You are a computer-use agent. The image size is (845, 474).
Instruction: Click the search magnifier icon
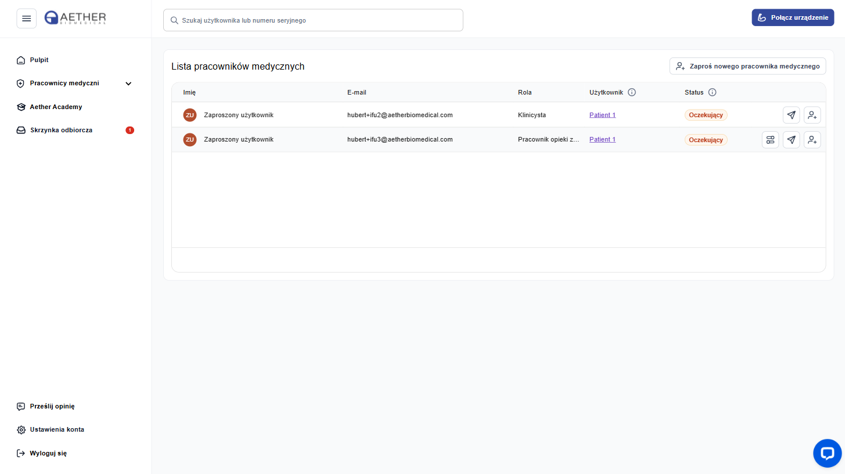pyautogui.click(x=174, y=20)
